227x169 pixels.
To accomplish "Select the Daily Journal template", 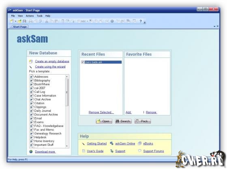I will [43, 111].
